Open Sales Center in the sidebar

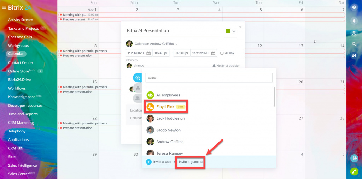[x=18, y=174]
